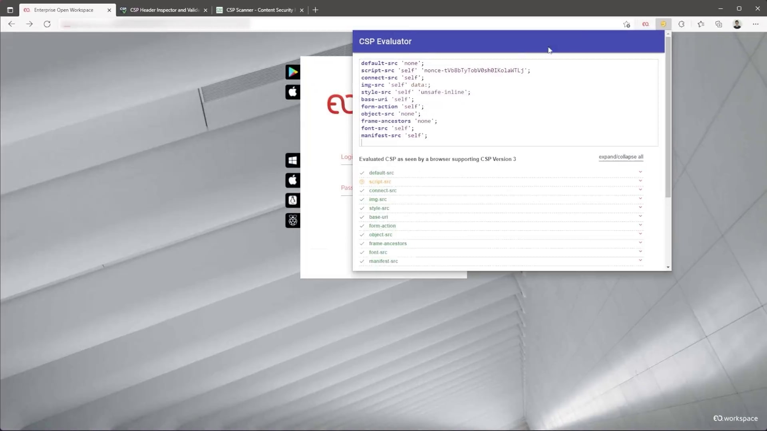Viewport: 767px width, 431px height.
Task: Select the Linux Tux icon
Action: tap(293, 200)
